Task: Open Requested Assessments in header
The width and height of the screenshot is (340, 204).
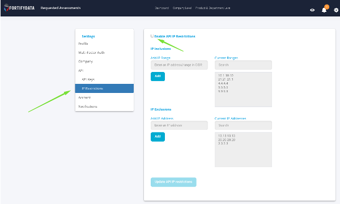Action: (x=61, y=8)
